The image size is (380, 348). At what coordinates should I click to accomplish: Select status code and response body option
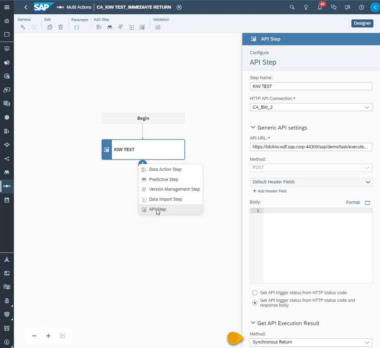(255, 303)
